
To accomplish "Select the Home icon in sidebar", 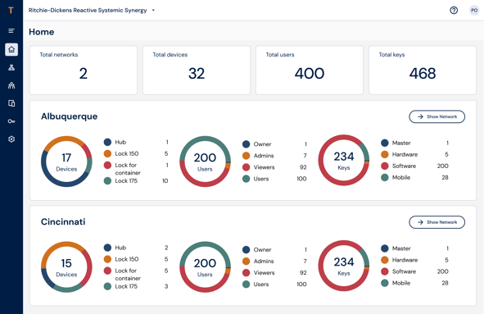I will click(11, 49).
